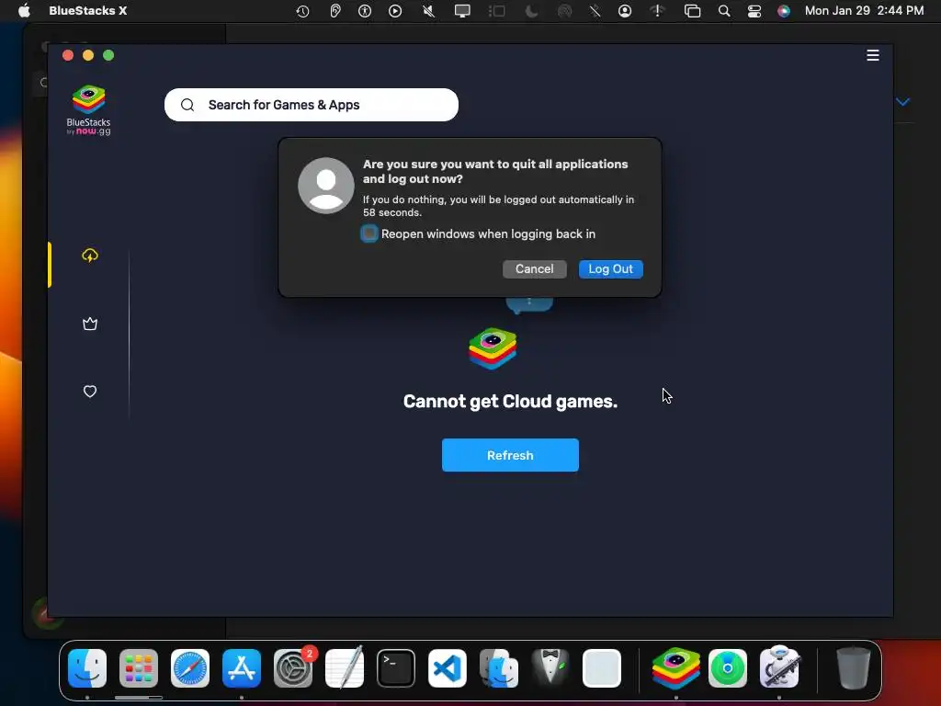This screenshot has height=706, width=941.
Task: Open Migration Assistant from the Dock
Action: click(x=499, y=668)
